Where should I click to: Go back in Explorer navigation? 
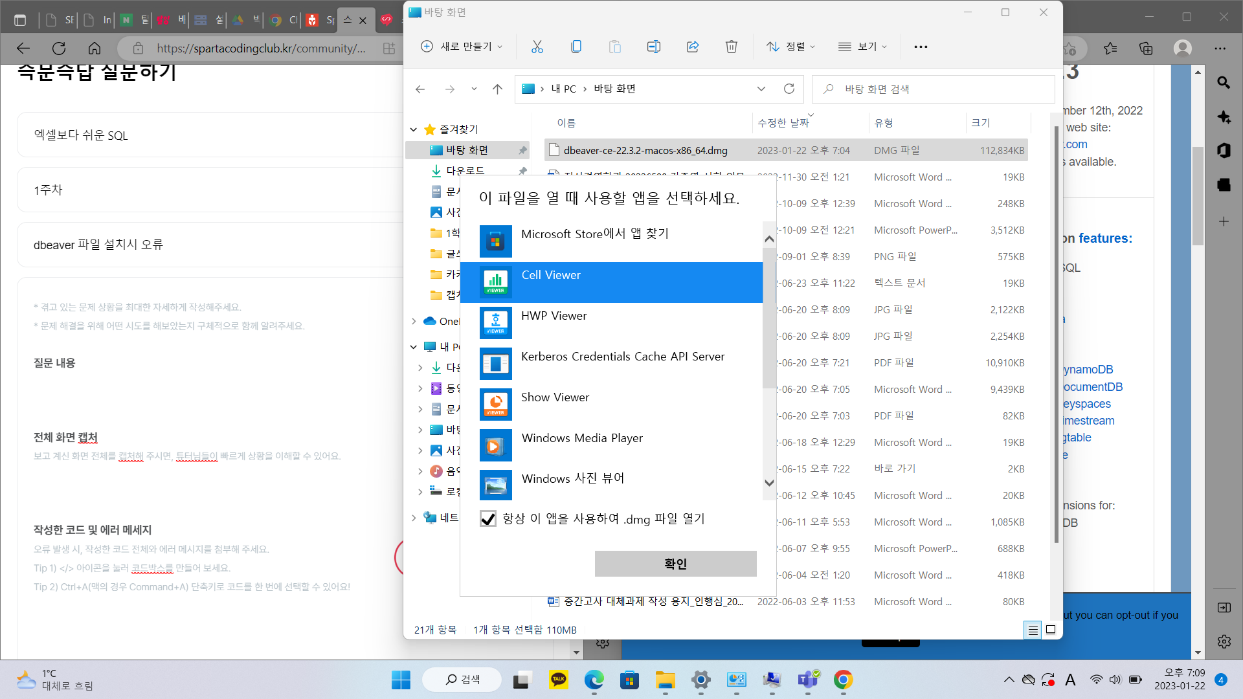click(x=420, y=89)
